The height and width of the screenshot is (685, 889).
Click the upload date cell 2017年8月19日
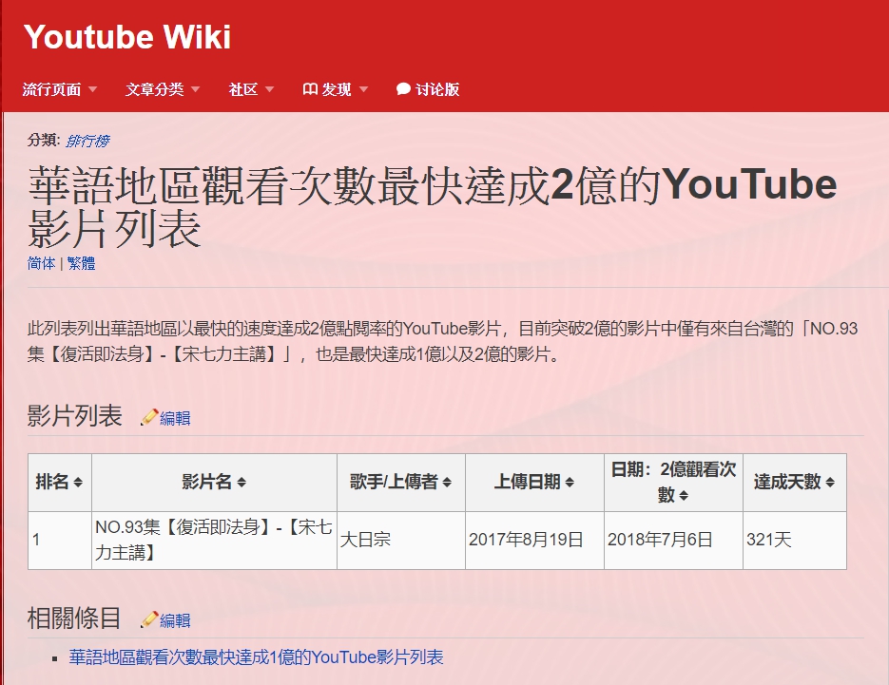click(x=534, y=540)
